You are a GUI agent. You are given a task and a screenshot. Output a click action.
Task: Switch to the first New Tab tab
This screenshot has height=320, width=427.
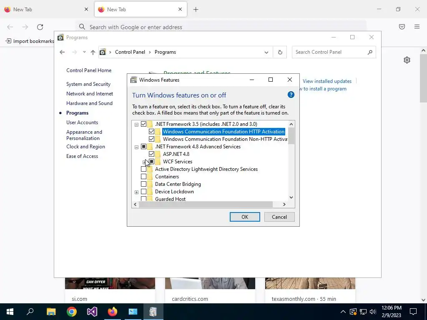point(46,10)
